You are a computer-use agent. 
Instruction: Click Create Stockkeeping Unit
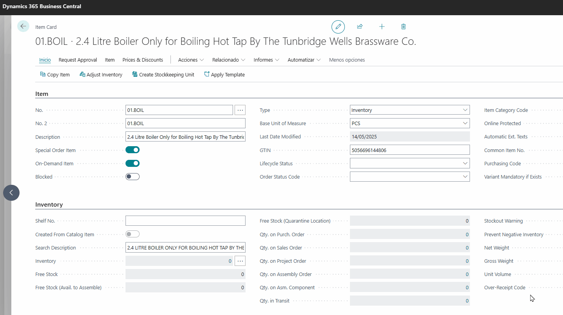(163, 74)
